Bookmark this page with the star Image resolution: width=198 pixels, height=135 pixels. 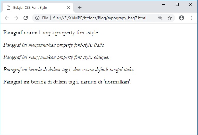[x=170, y=18]
